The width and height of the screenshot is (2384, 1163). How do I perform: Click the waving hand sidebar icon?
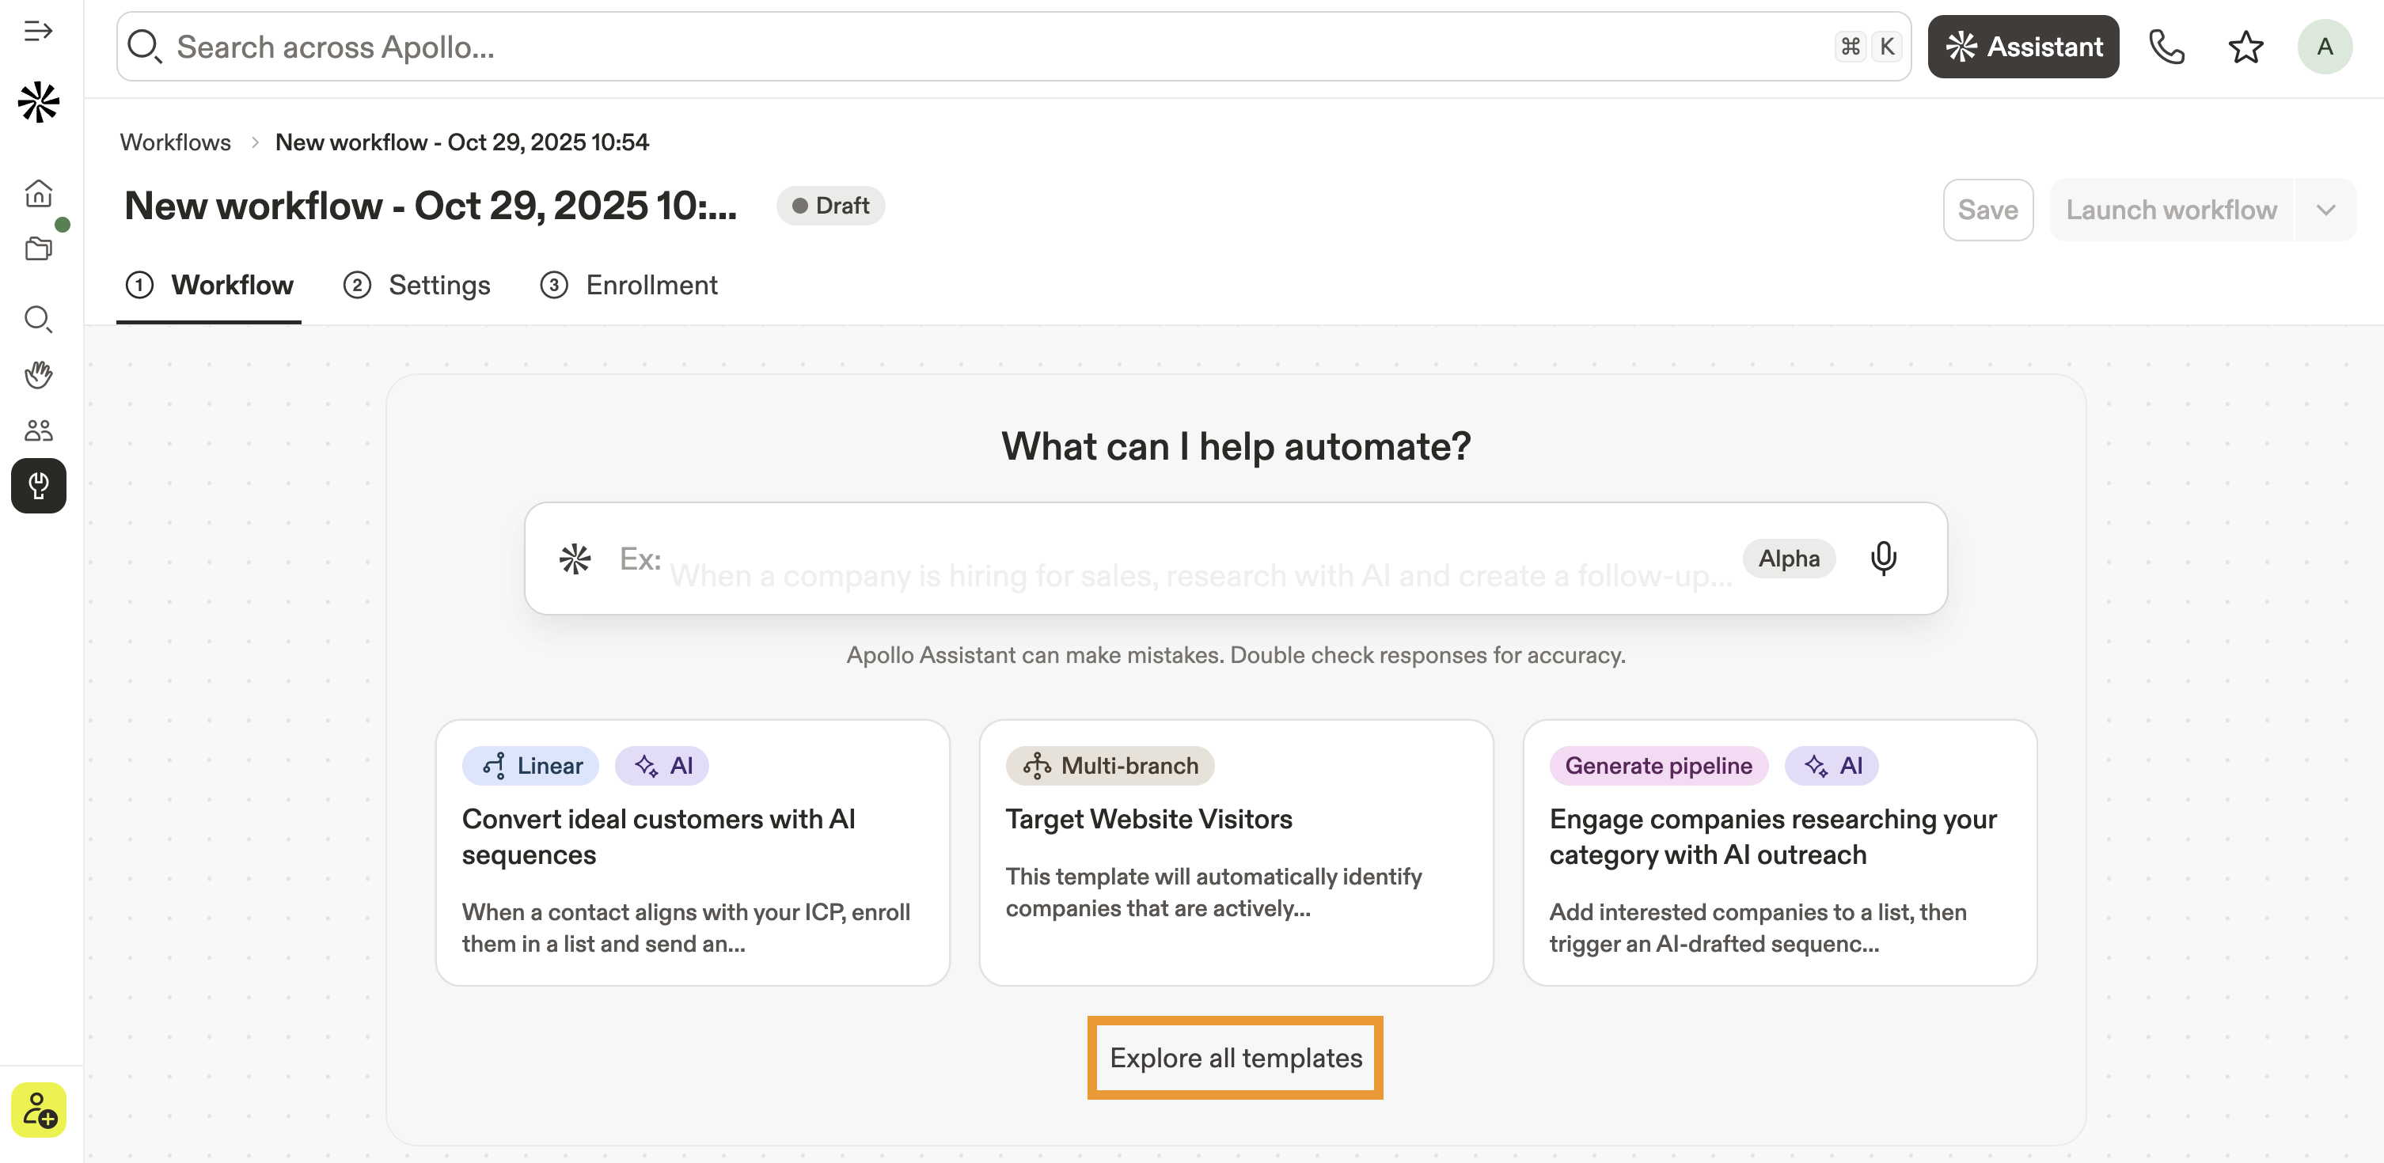point(38,375)
